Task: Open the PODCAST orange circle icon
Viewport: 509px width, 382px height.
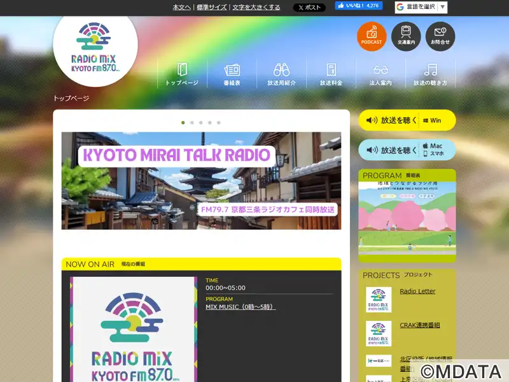Action: coord(372,36)
